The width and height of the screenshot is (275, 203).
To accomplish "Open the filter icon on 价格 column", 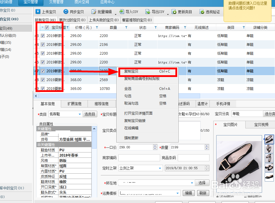I will (x=97, y=27).
